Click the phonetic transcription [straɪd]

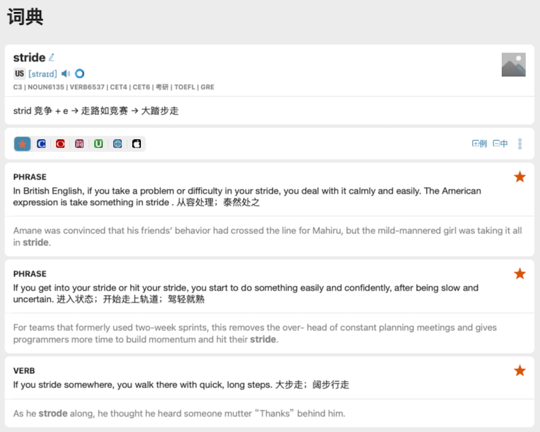click(42, 74)
